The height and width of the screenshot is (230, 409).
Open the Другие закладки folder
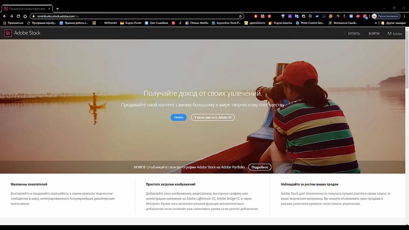tap(394, 23)
